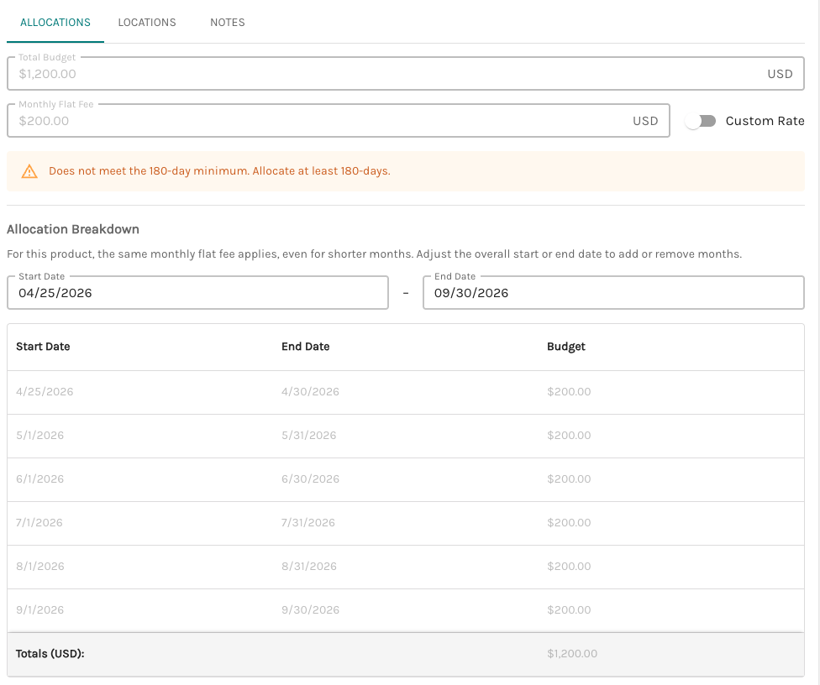
Task: Click the warning triangle icon
Action: click(29, 171)
